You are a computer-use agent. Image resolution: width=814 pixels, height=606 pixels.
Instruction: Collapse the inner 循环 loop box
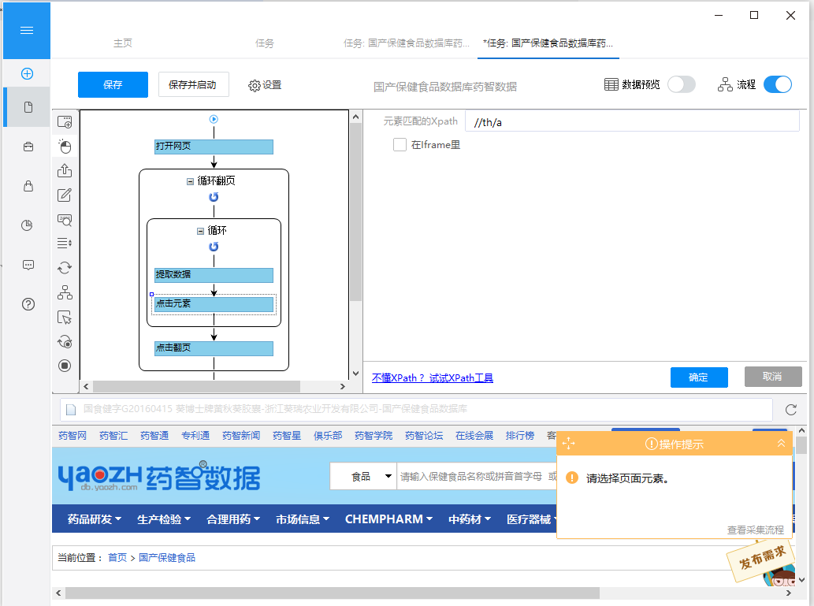click(x=200, y=231)
